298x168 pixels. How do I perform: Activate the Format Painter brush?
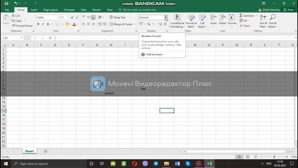[22, 26]
